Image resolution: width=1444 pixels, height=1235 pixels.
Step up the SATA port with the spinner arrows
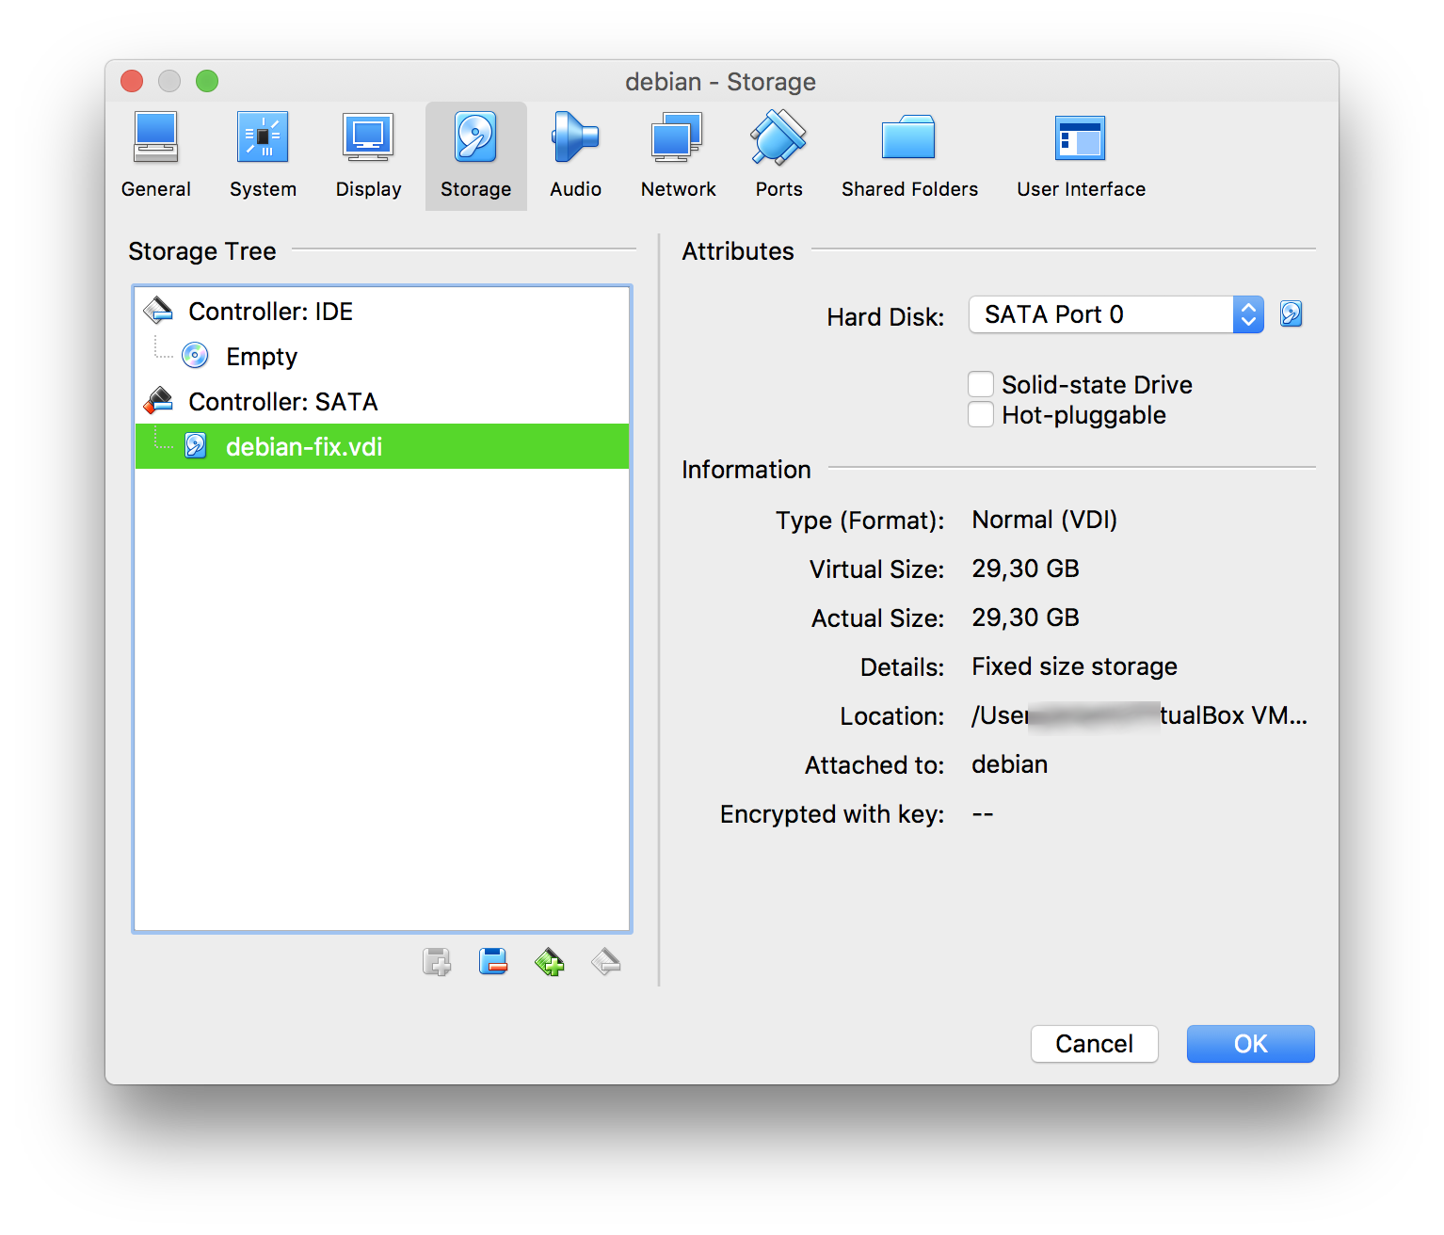(x=1248, y=309)
